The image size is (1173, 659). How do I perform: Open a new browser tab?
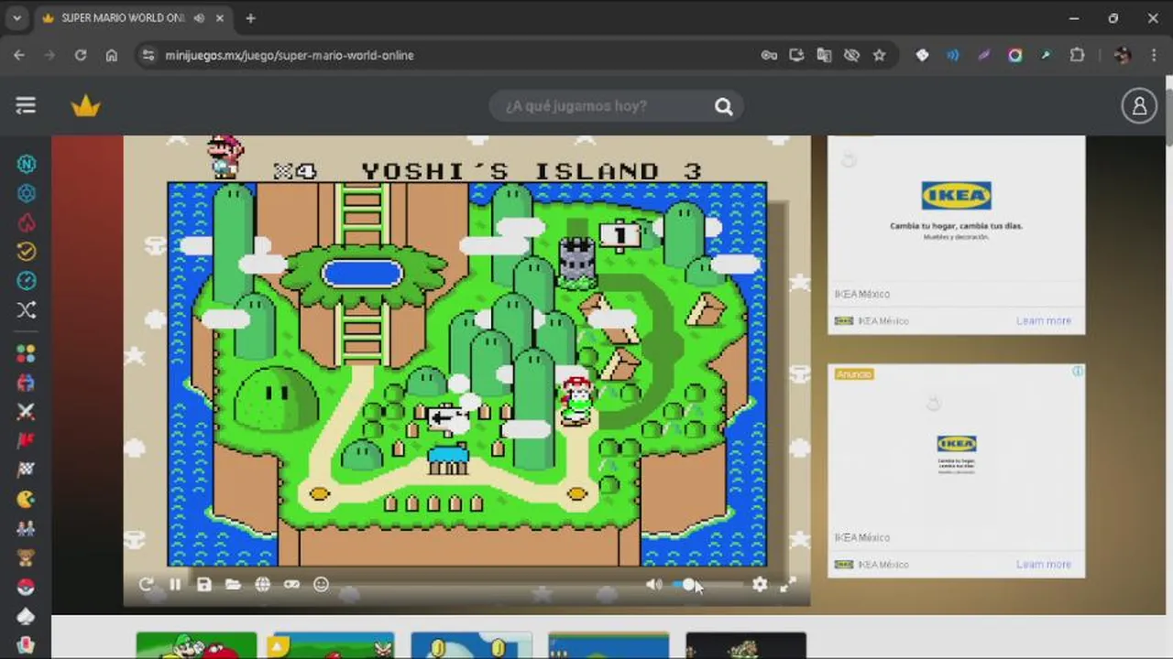tap(250, 17)
